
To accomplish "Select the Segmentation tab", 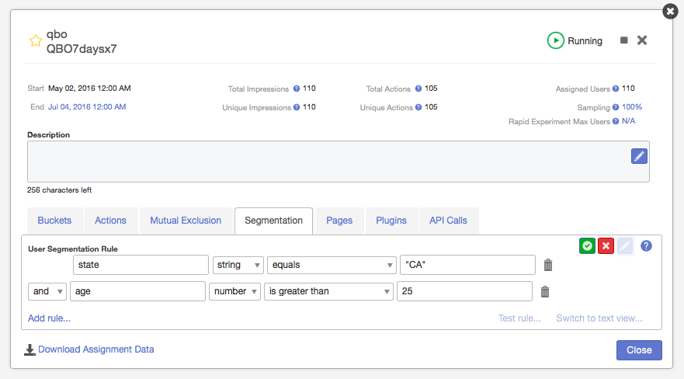I will pyautogui.click(x=273, y=221).
